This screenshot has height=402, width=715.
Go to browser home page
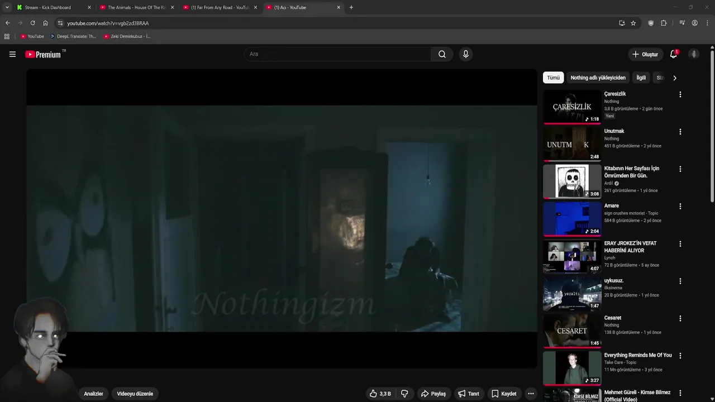(45, 23)
